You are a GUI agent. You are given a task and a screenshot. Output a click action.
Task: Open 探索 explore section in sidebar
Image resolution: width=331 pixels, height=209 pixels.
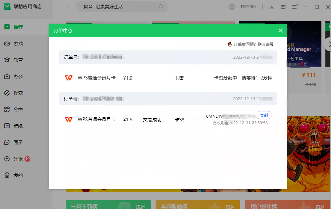(18, 93)
